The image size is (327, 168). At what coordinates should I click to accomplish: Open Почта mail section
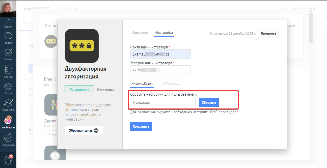tap(8, 89)
